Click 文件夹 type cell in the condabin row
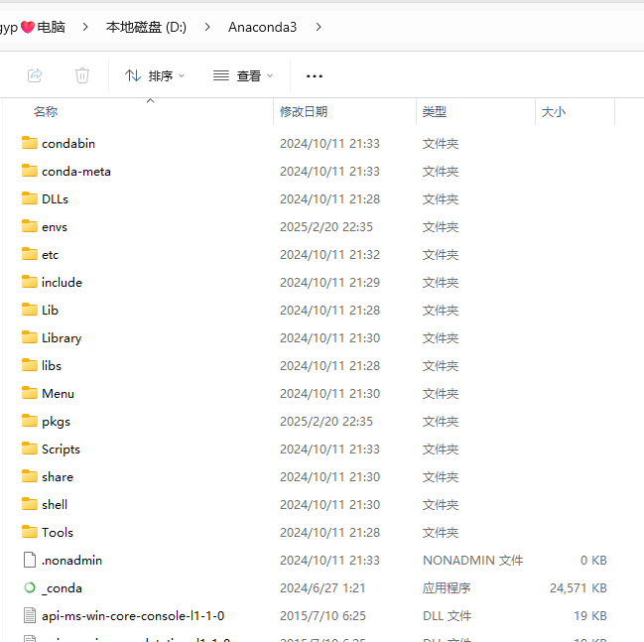Viewport: 644px width, 642px height. coord(441,143)
